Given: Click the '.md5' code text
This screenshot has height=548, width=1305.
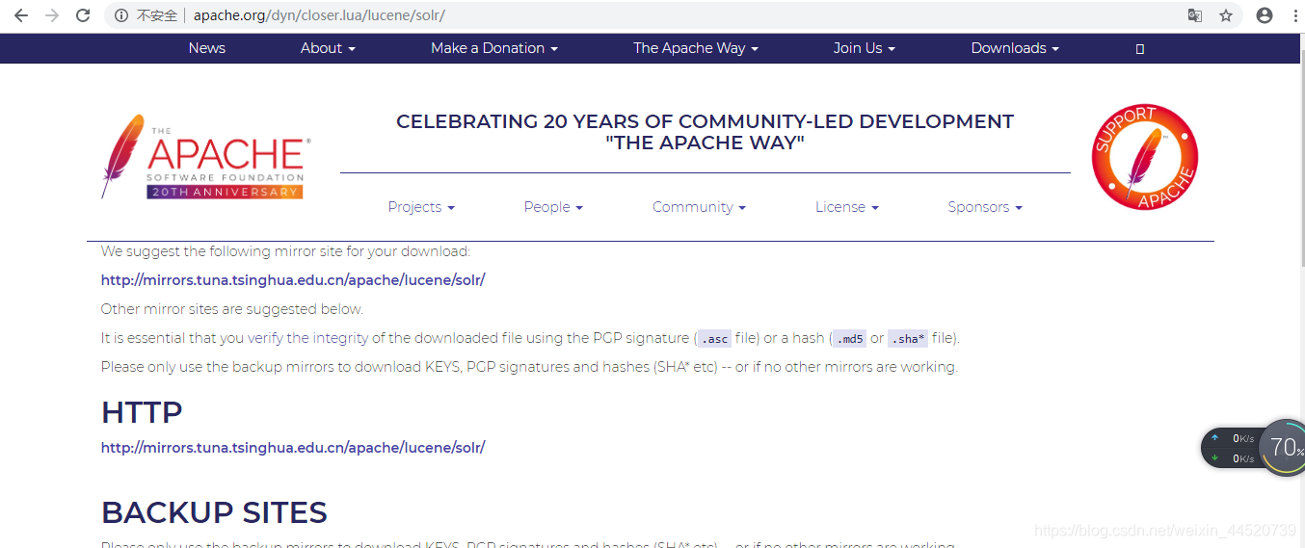Looking at the screenshot, I should tap(849, 339).
